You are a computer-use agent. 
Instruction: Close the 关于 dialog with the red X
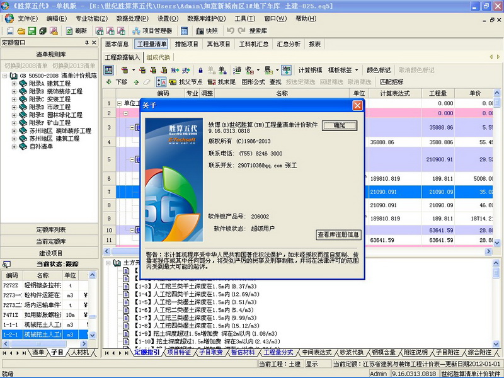click(x=357, y=106)
